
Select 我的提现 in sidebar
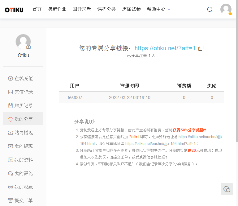(x=23, y=146)
